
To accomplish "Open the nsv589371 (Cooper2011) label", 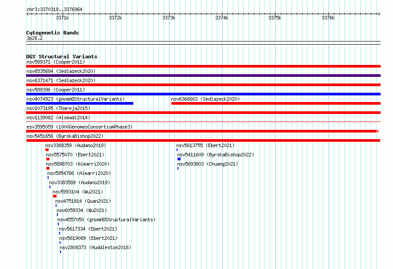I will (56, 62).
